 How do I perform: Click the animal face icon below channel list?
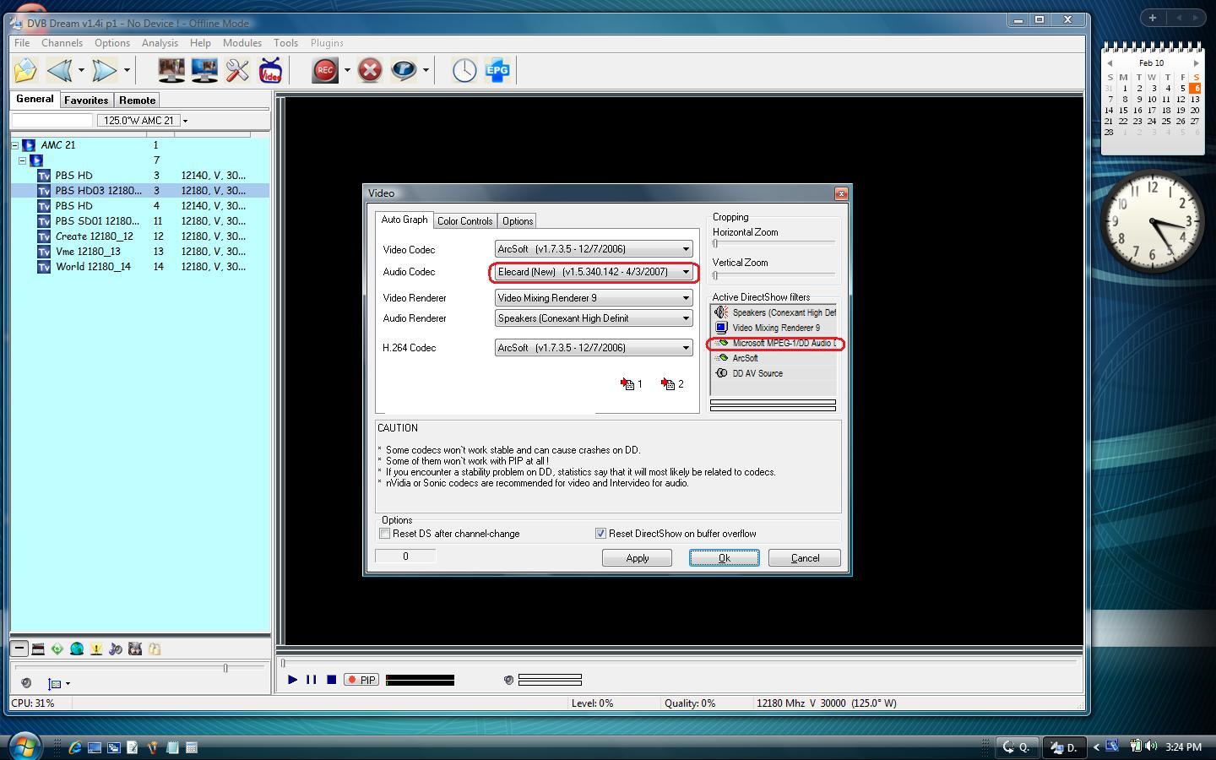pos(135,649)
